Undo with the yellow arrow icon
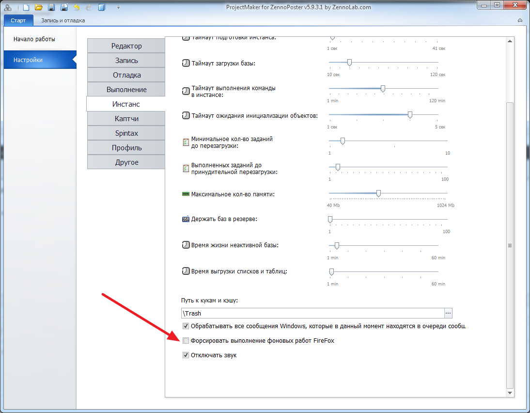 (x=77, y=7)
